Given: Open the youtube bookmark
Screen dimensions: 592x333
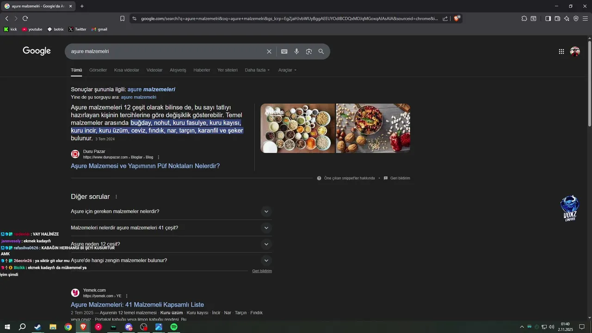Looking at the screenshot, I should 32,29.
